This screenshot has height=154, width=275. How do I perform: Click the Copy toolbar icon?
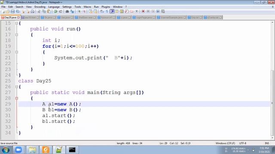pyautogui.click(x=44, y=12)
